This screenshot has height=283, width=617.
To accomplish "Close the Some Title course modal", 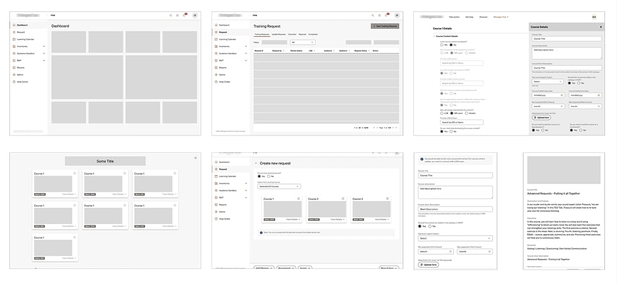I will point(195,158).
